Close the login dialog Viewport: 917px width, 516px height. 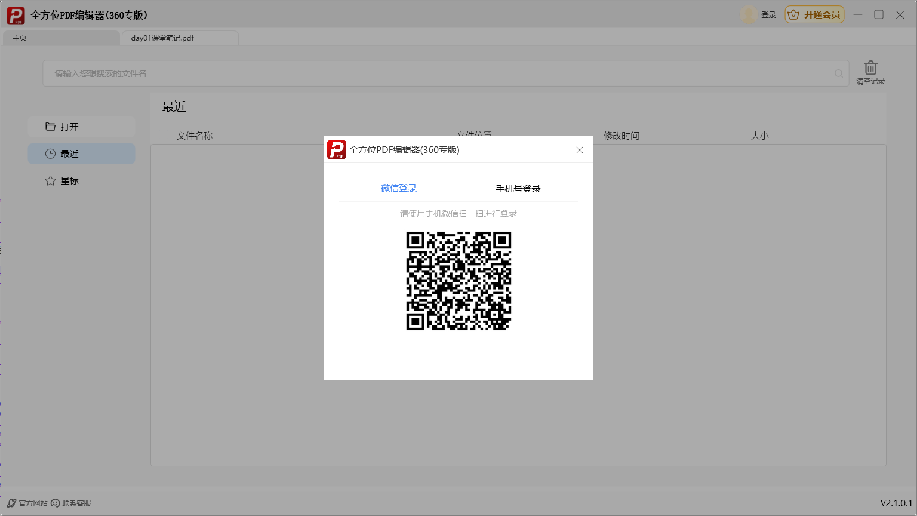(x=580, y=150)
